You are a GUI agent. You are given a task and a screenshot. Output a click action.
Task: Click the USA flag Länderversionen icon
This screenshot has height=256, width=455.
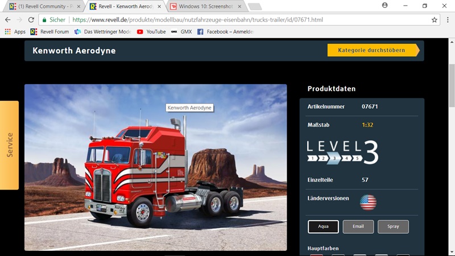point(368,202)
